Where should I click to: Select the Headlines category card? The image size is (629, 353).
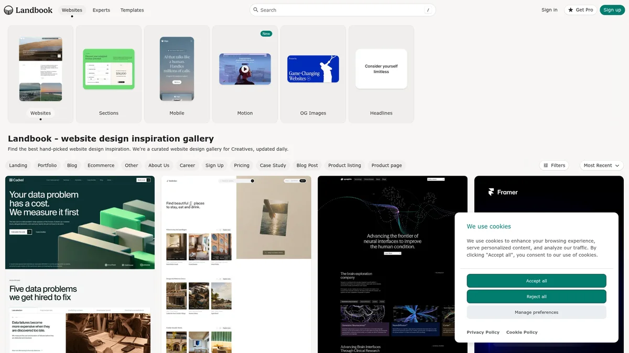381,74
